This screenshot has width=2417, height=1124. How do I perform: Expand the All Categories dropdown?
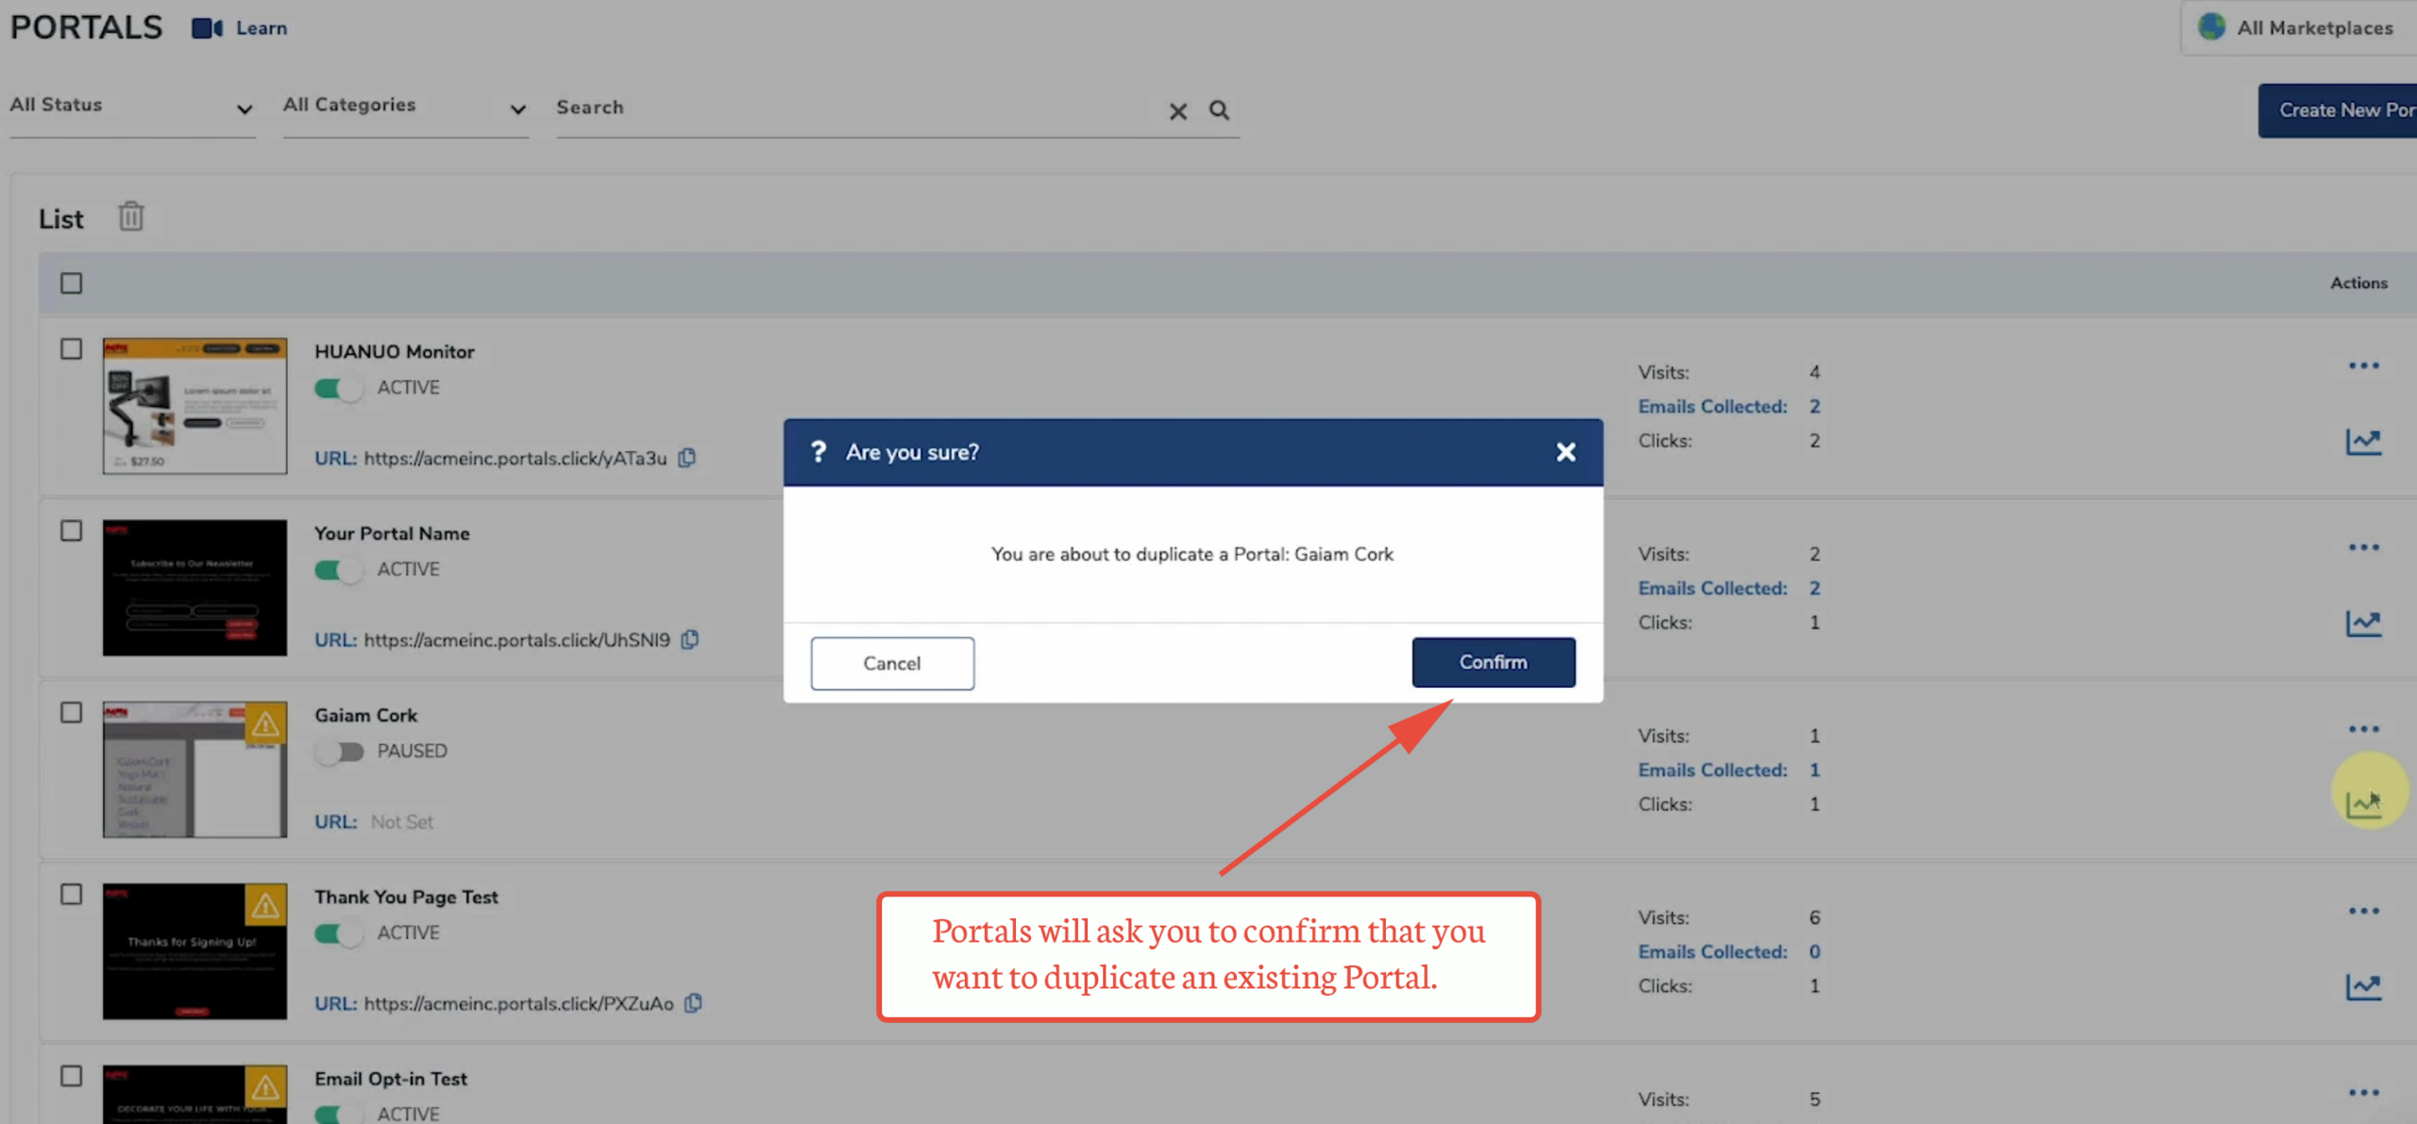tap(404, 107)
